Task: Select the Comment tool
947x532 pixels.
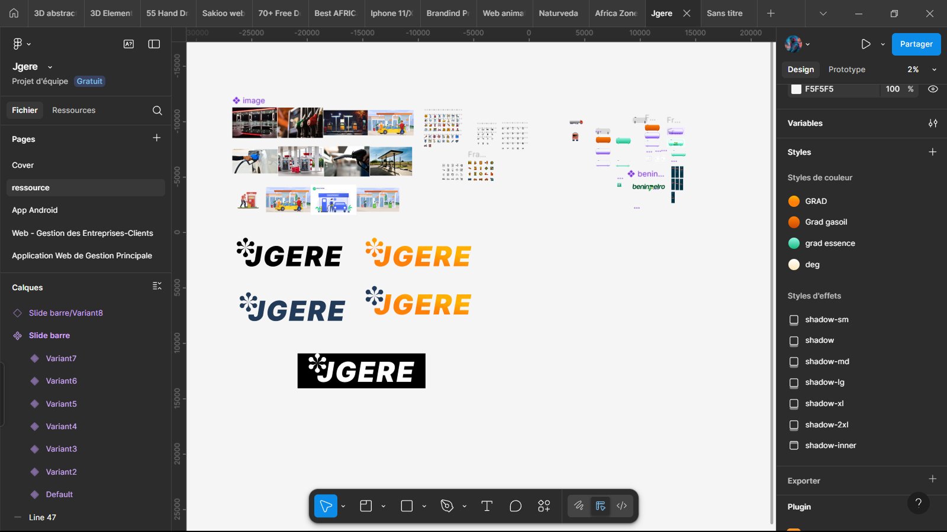Action: tap(516, 506)
